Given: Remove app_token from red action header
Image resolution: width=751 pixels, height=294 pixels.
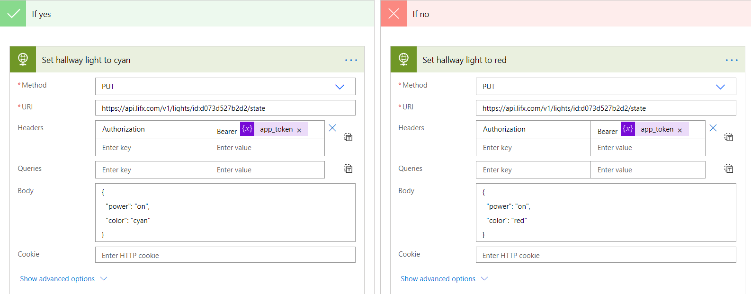Looking at the screenshot, I should pos(680,130).
